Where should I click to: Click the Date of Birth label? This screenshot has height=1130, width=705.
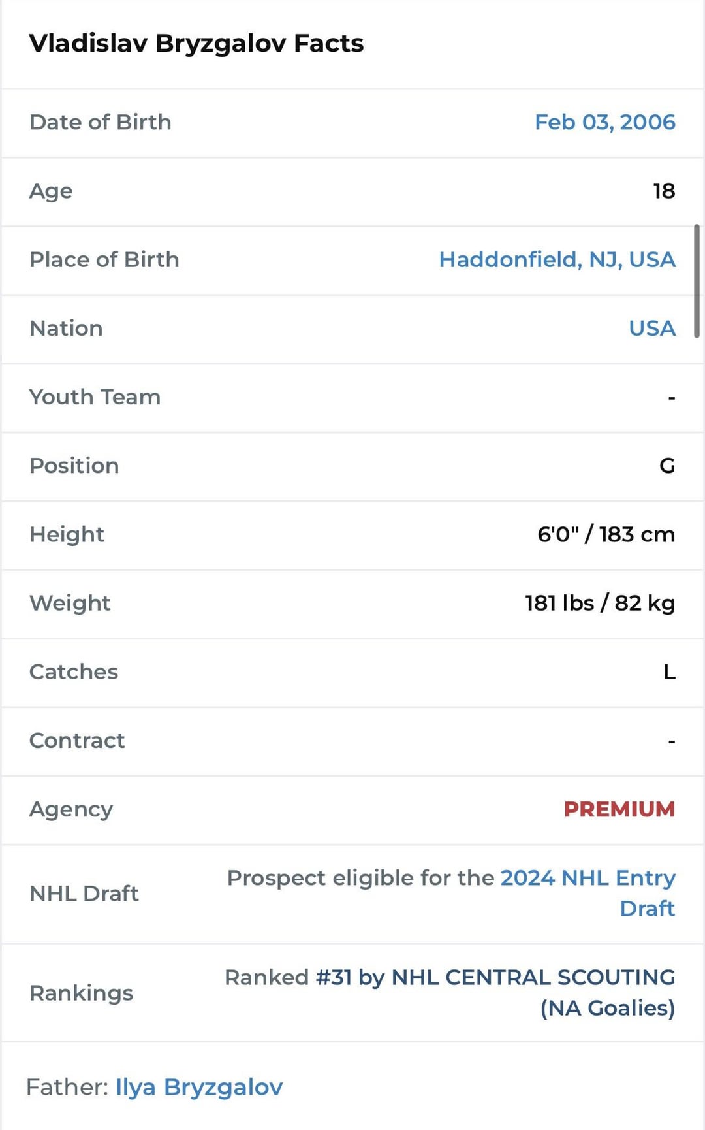[101, 122]
